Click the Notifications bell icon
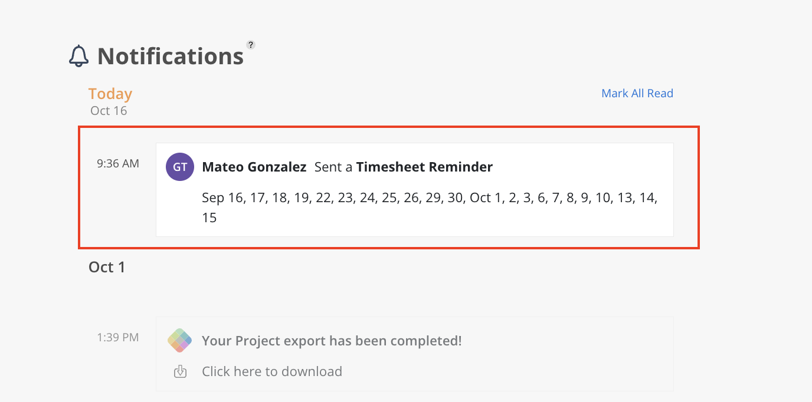Viewport: 812px width, 402px height. point(78,56)
